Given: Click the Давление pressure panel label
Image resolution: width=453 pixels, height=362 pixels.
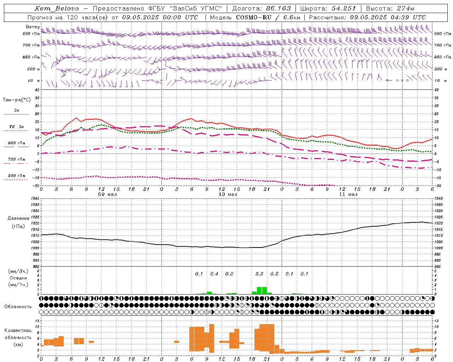Looking at the screenshot, I should pos(18,218).
